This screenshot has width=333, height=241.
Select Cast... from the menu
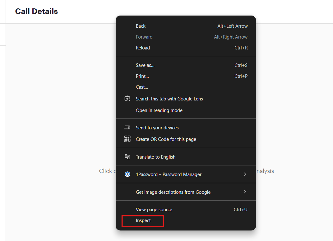(x=186, y=87)
